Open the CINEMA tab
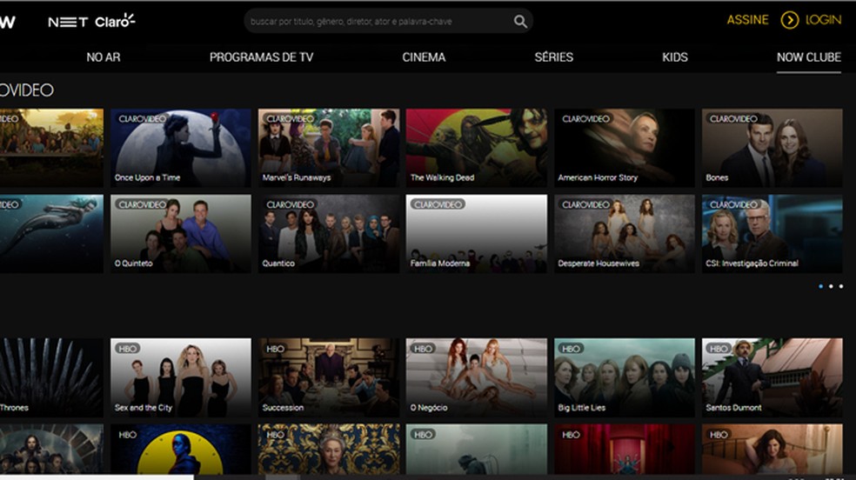The image size is (856, 480). [424, 57]
